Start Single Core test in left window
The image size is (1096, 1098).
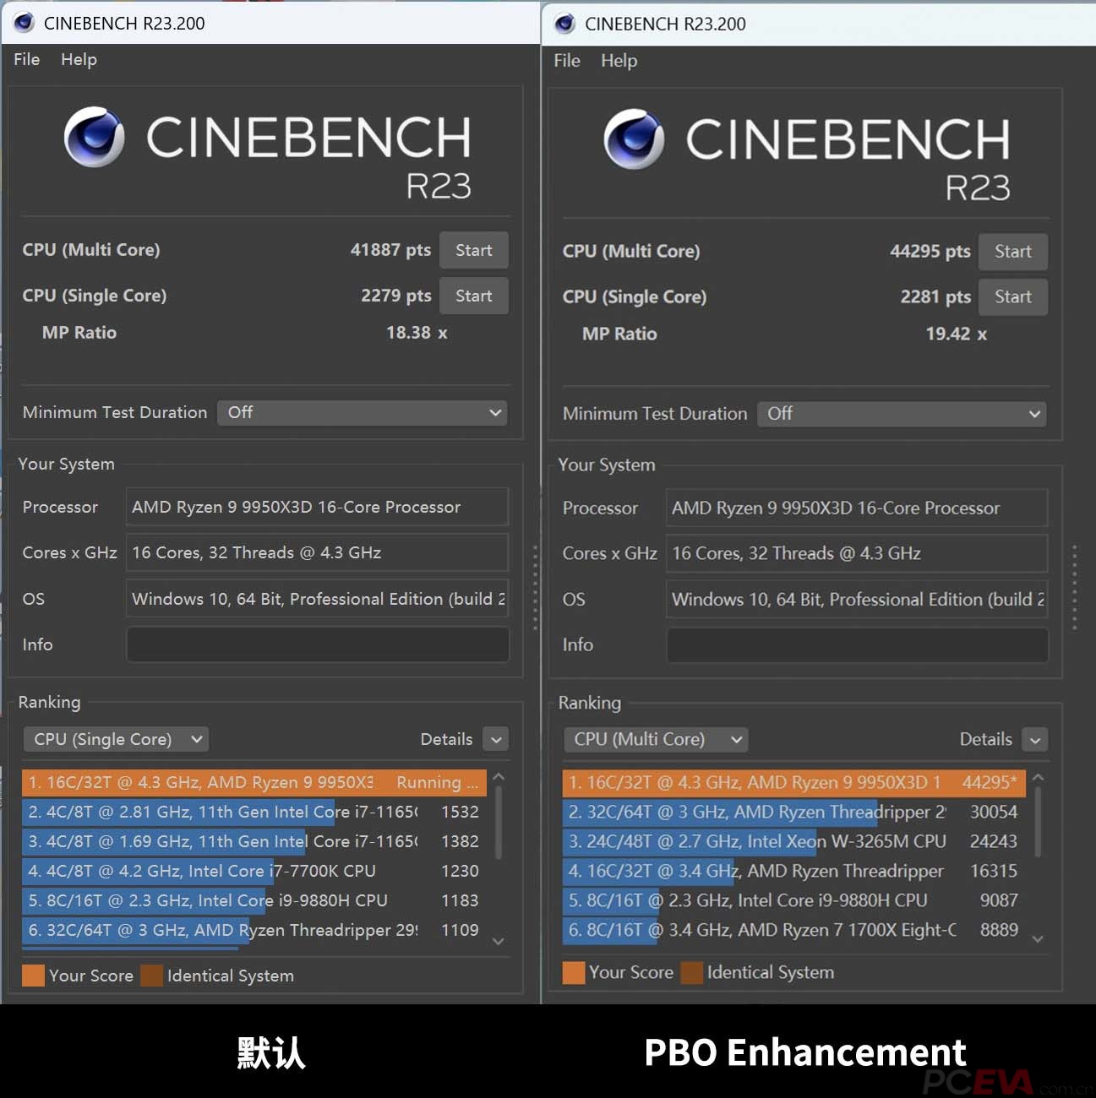[473, 296]
